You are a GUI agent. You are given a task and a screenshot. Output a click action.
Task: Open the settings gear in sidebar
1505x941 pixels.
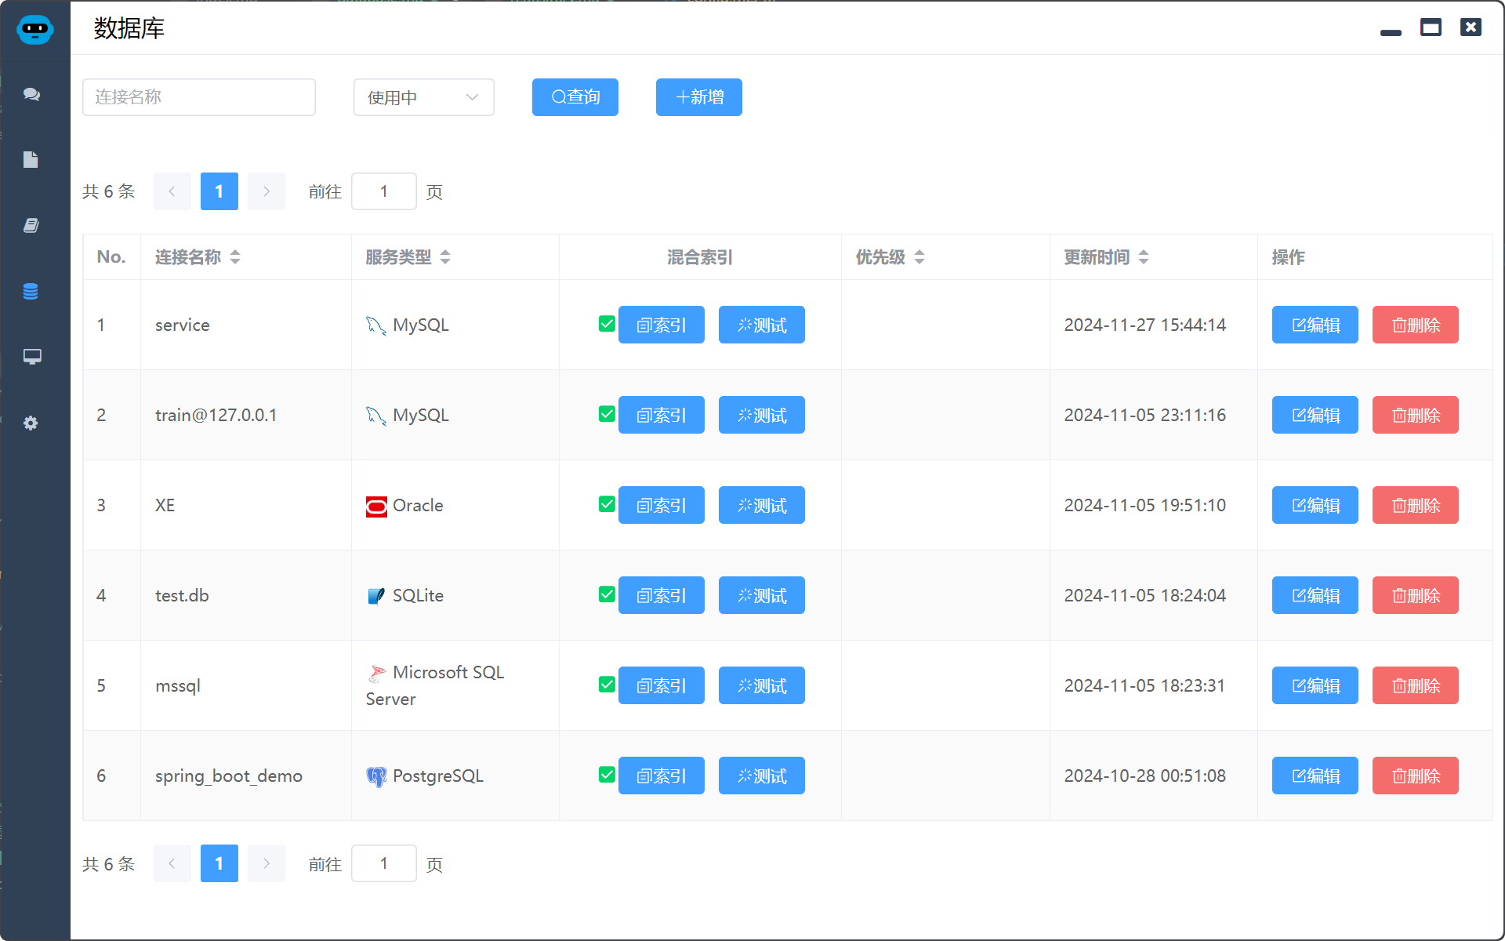tap(31, 423)
